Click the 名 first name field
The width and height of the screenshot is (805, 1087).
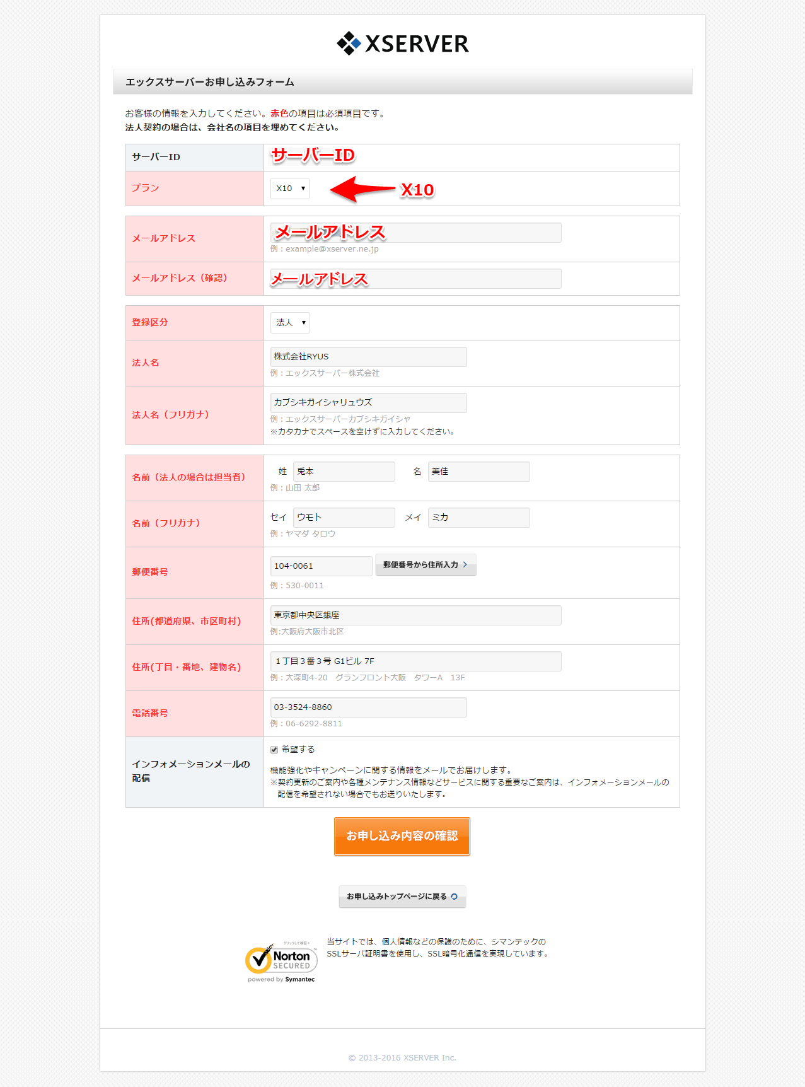click(x=478, y=472)
